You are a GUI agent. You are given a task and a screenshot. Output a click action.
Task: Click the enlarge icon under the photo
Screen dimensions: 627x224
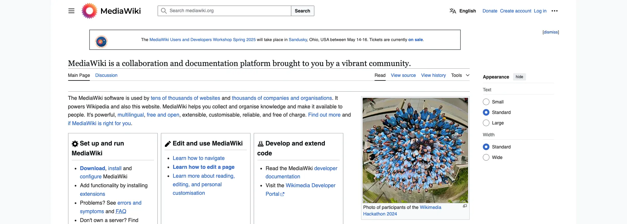tap(465, 206)
